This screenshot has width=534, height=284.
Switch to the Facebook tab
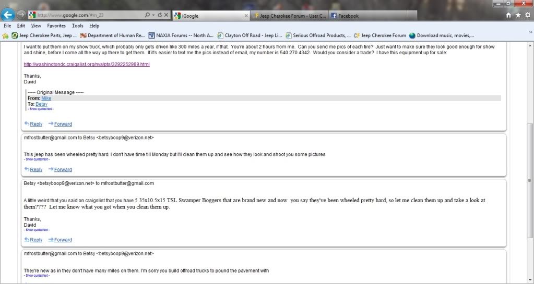pos(368,16)
